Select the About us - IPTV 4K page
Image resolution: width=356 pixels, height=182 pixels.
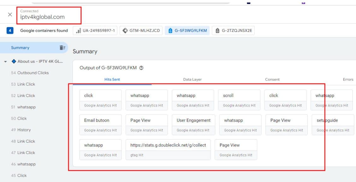click(40, 61)
